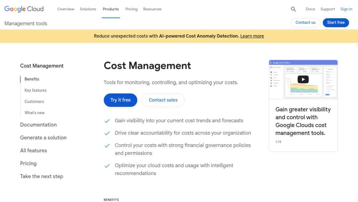The width and height of the screenshot is (358, 202).
Task: Play the cost management video
Action: tap(303, 79)
